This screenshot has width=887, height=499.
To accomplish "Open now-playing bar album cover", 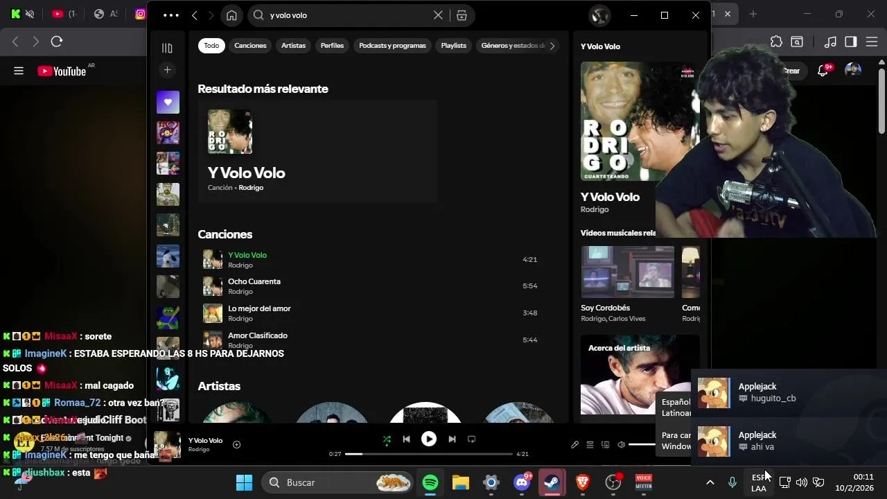I will pyautogui.click(x=167, y=445).
